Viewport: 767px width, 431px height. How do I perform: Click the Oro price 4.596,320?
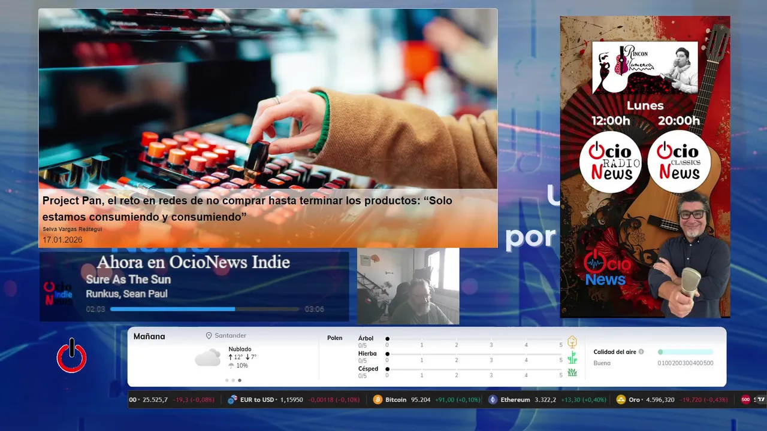pos(660,400)
